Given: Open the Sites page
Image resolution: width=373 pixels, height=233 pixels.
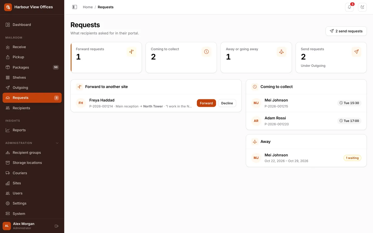Looking at the screenshot, I should coord(32,183).
